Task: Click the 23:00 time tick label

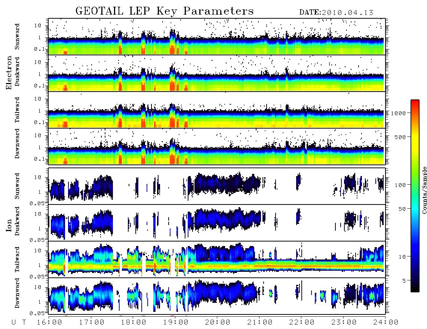Action: click(x=344, y=322)
